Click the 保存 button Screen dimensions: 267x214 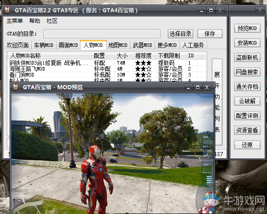(x=210, y=34)
